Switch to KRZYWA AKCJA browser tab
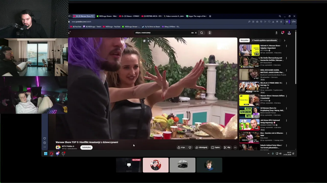 coord(151,16)
